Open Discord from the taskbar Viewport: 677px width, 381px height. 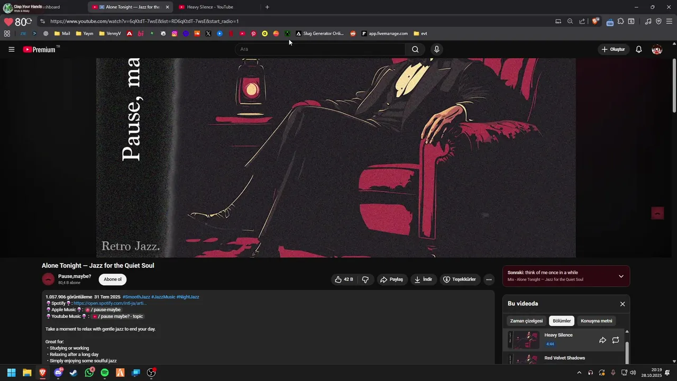(x=58, y=373)
